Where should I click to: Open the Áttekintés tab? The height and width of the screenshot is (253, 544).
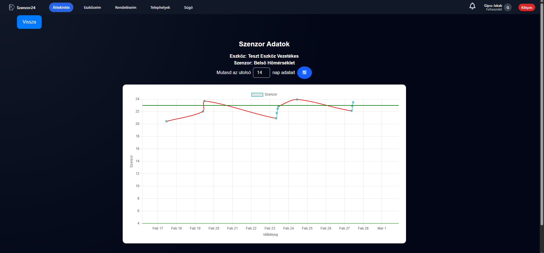(61, 8)
